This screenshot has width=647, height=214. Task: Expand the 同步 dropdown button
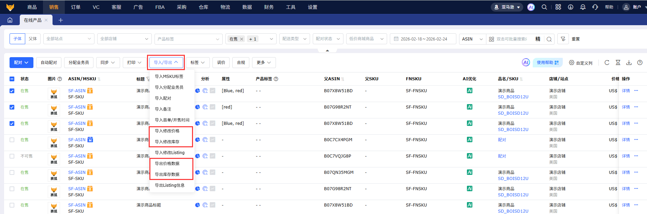pos(108,63)
